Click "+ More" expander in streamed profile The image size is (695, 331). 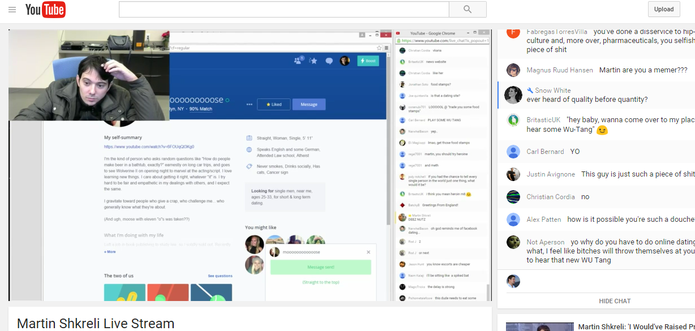[110, 252]
